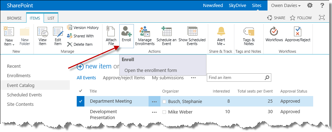Open Newsfeed in the top bar
Screen dimensions: 332x132
click(213, 6)
